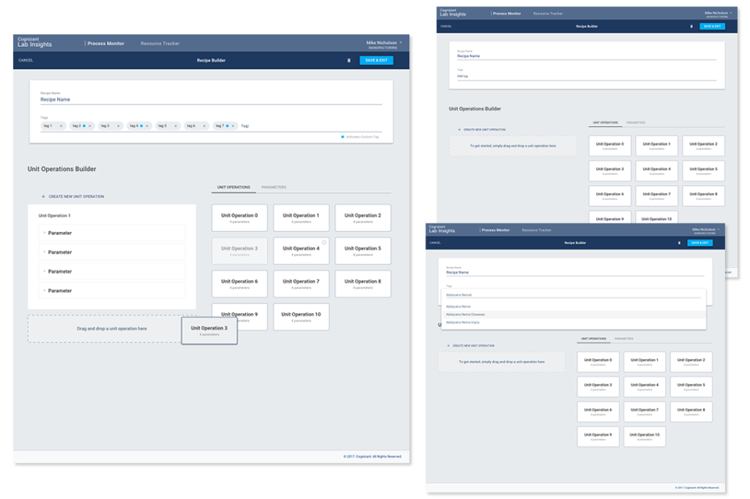The height and width of the screenshot is (499, 750).
Task: Select Unit Operations tab in tag chips window
Action: point(234,187)
